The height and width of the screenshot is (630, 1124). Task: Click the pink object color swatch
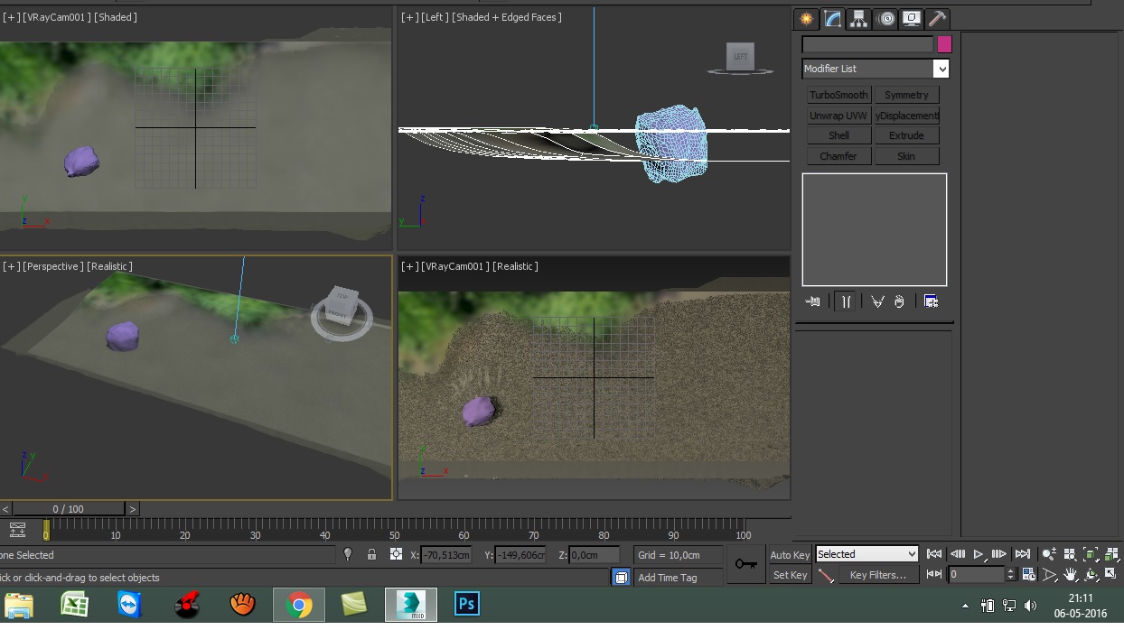coord(944,44)
